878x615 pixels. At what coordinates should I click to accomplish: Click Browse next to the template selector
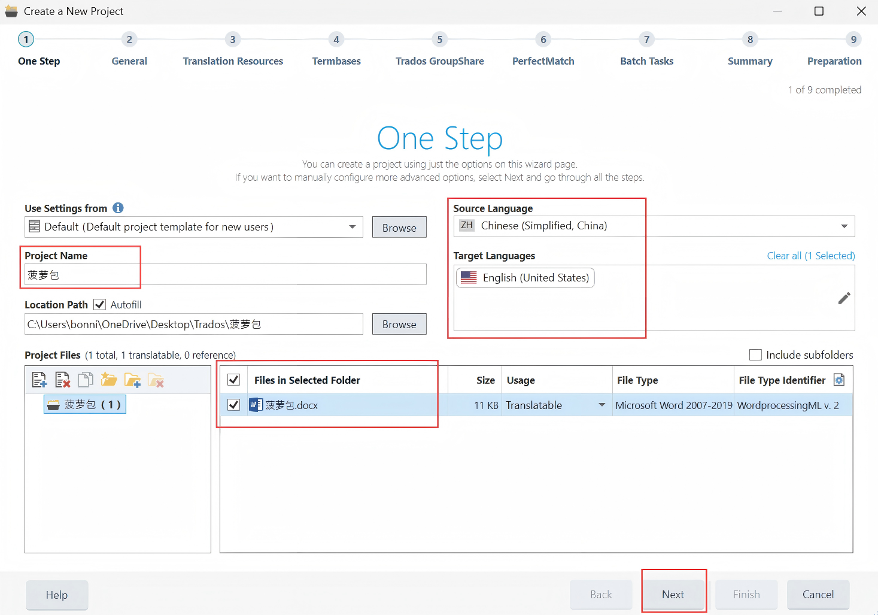tap(399, 227)
